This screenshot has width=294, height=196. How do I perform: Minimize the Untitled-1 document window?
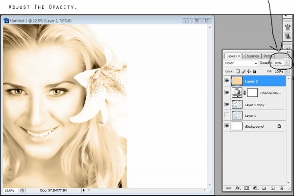tap(187, 21)
